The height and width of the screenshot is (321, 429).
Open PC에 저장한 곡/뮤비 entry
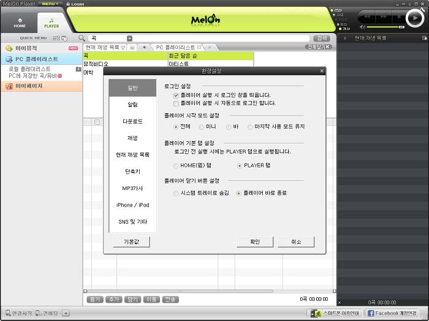coord(32,76)
